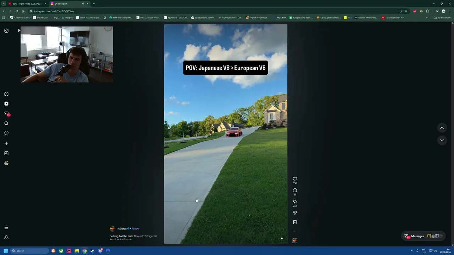Open the browser extensions puzzle menu
454x255 pixels.
click(428, 11)
